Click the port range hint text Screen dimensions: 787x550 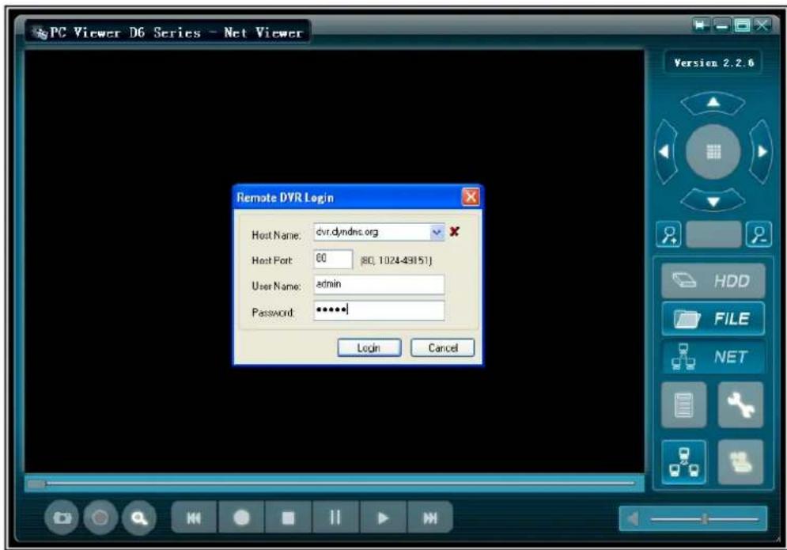(396, 260)
